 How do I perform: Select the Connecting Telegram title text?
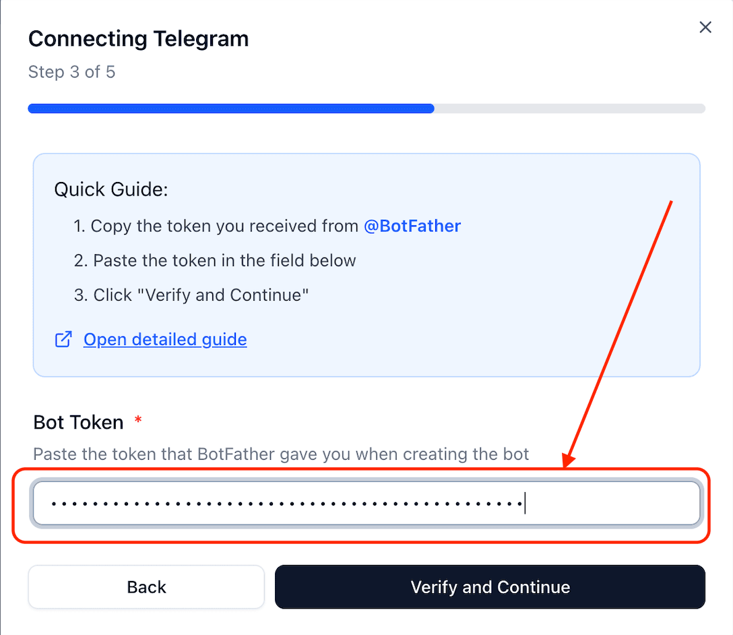click(x=138, y=38)
